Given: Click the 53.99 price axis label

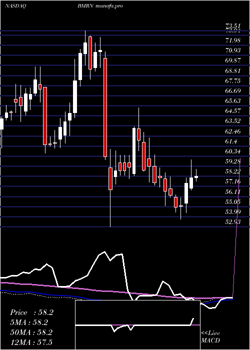Looking at the screenshot, I should pyautogui.click(x=233, y=212).
